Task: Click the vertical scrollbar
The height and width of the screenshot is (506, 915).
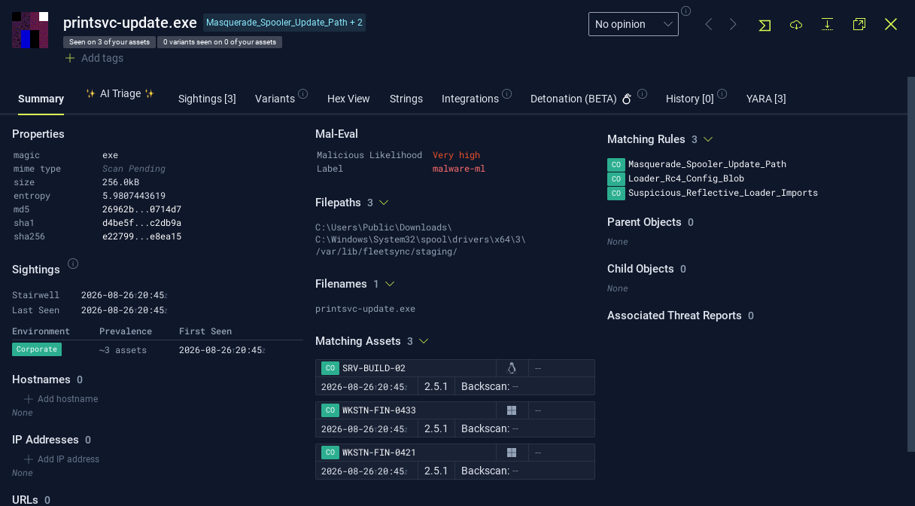Action: coord(911,264)
